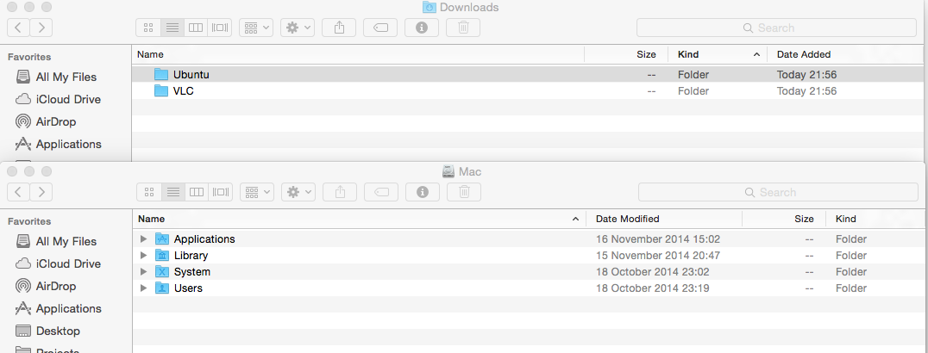Click Trash button in Downloads window
Viewport: 928px width, 353px height.
click(463, 28)
